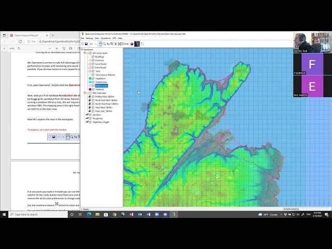Enable the Met mast data folder checkbox
The image size is (332, 249).
pos(90,93)
